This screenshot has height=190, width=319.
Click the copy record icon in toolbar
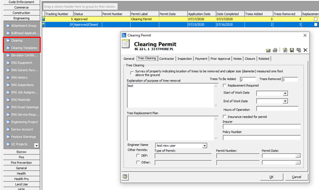click(299, 50)
